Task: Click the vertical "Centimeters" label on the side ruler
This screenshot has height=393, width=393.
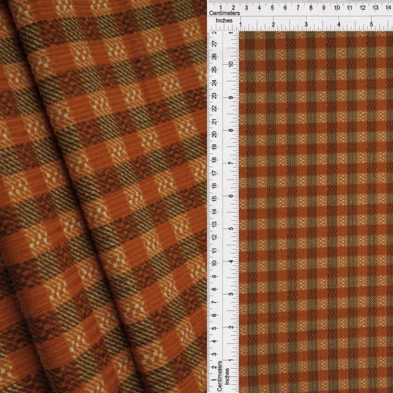Action: click(x=220, y=376)
